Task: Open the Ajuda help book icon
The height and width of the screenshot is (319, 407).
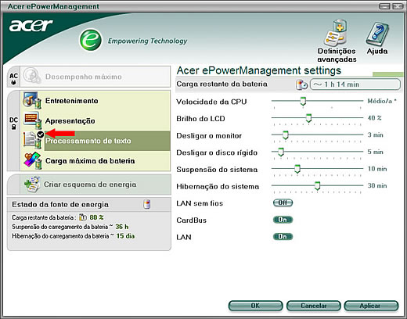Action: 377,34
